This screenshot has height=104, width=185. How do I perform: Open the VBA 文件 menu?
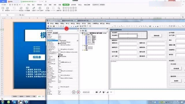[51, 23]
